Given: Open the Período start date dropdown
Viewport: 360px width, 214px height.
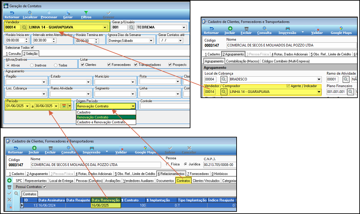Looking at the screenshot, I should tap(28, 106).
